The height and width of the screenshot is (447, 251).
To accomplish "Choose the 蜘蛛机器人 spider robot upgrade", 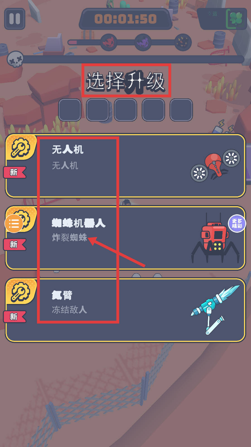I will (x=126, y=238).
